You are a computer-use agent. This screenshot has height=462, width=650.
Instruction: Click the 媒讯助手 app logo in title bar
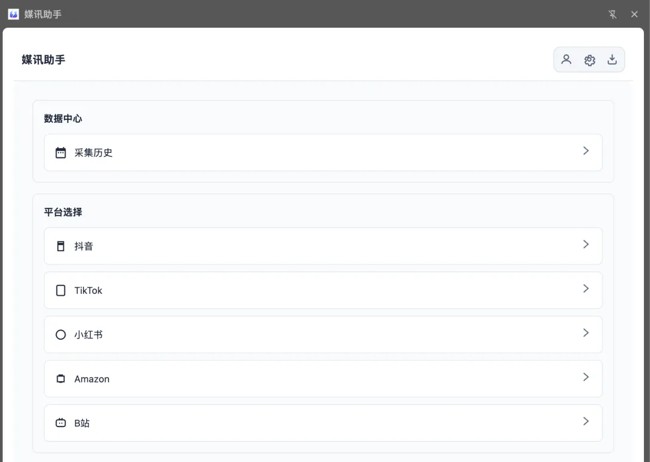click(x=13, y=14)
